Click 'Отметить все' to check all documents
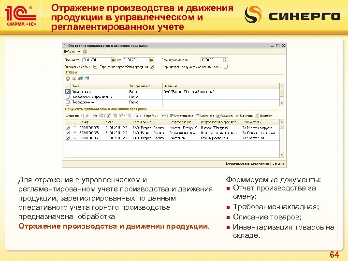 (x=181, y=116)
